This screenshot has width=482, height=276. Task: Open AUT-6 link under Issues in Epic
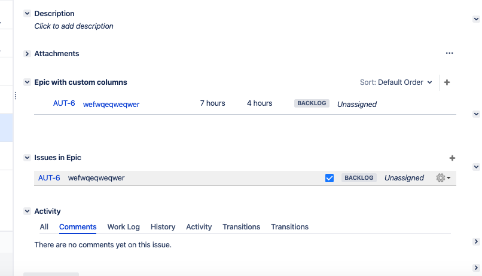pyautogui.click(x=49, y=178)
